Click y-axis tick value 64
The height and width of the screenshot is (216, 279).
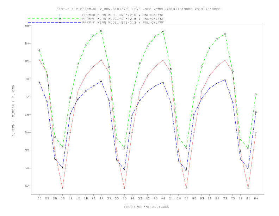[x=27, y=132]
